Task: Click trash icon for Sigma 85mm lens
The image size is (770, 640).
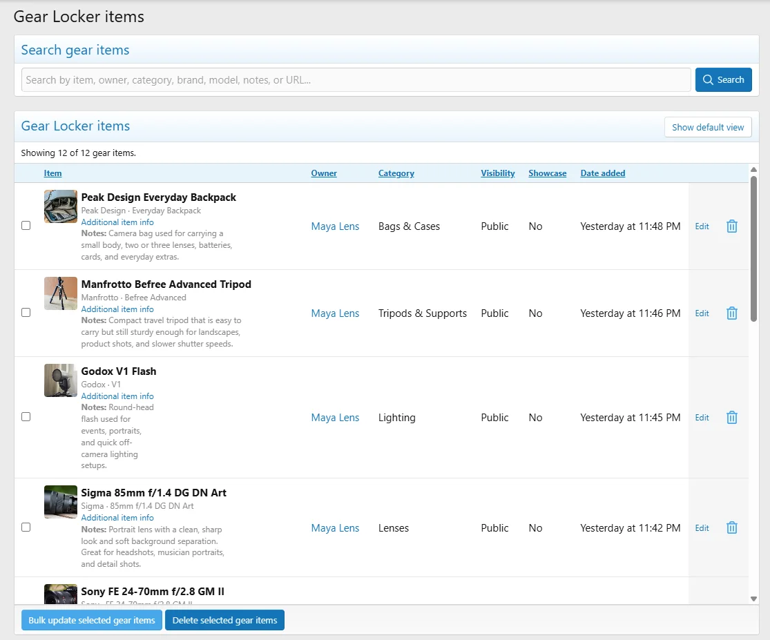Action: (x=732, y=528)
